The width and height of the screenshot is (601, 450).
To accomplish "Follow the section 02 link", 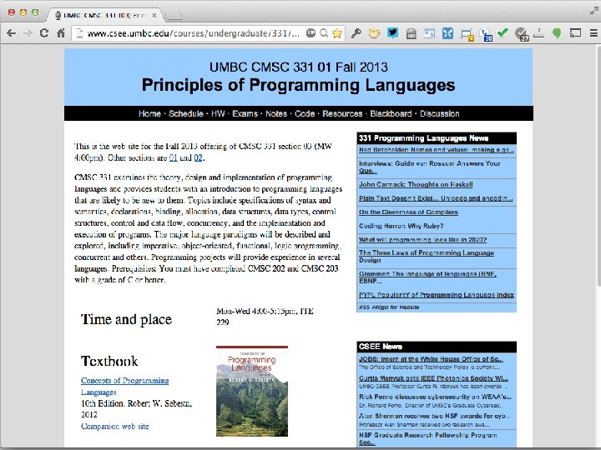I will click(198, 157).
